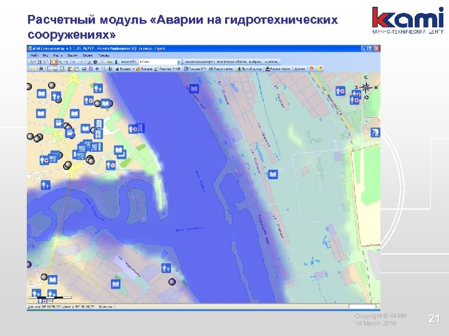This screenshot has height=336, width=449.
Task: Click the magenta circle tool icon
Action: click(91, 68)
